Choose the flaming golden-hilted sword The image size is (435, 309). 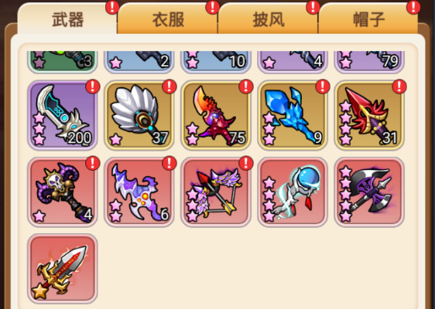(63, 269)
